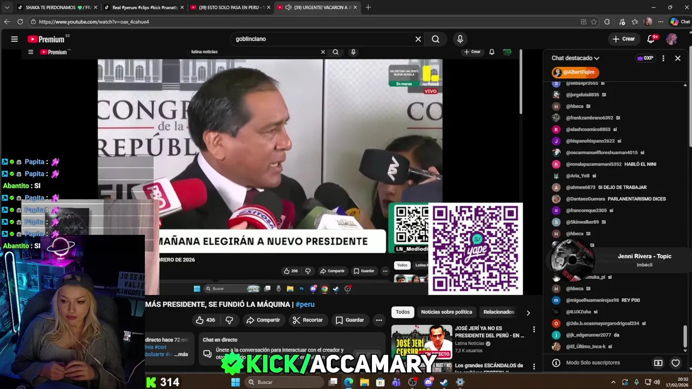Select 'Noticias sobre política' chip

447,312
